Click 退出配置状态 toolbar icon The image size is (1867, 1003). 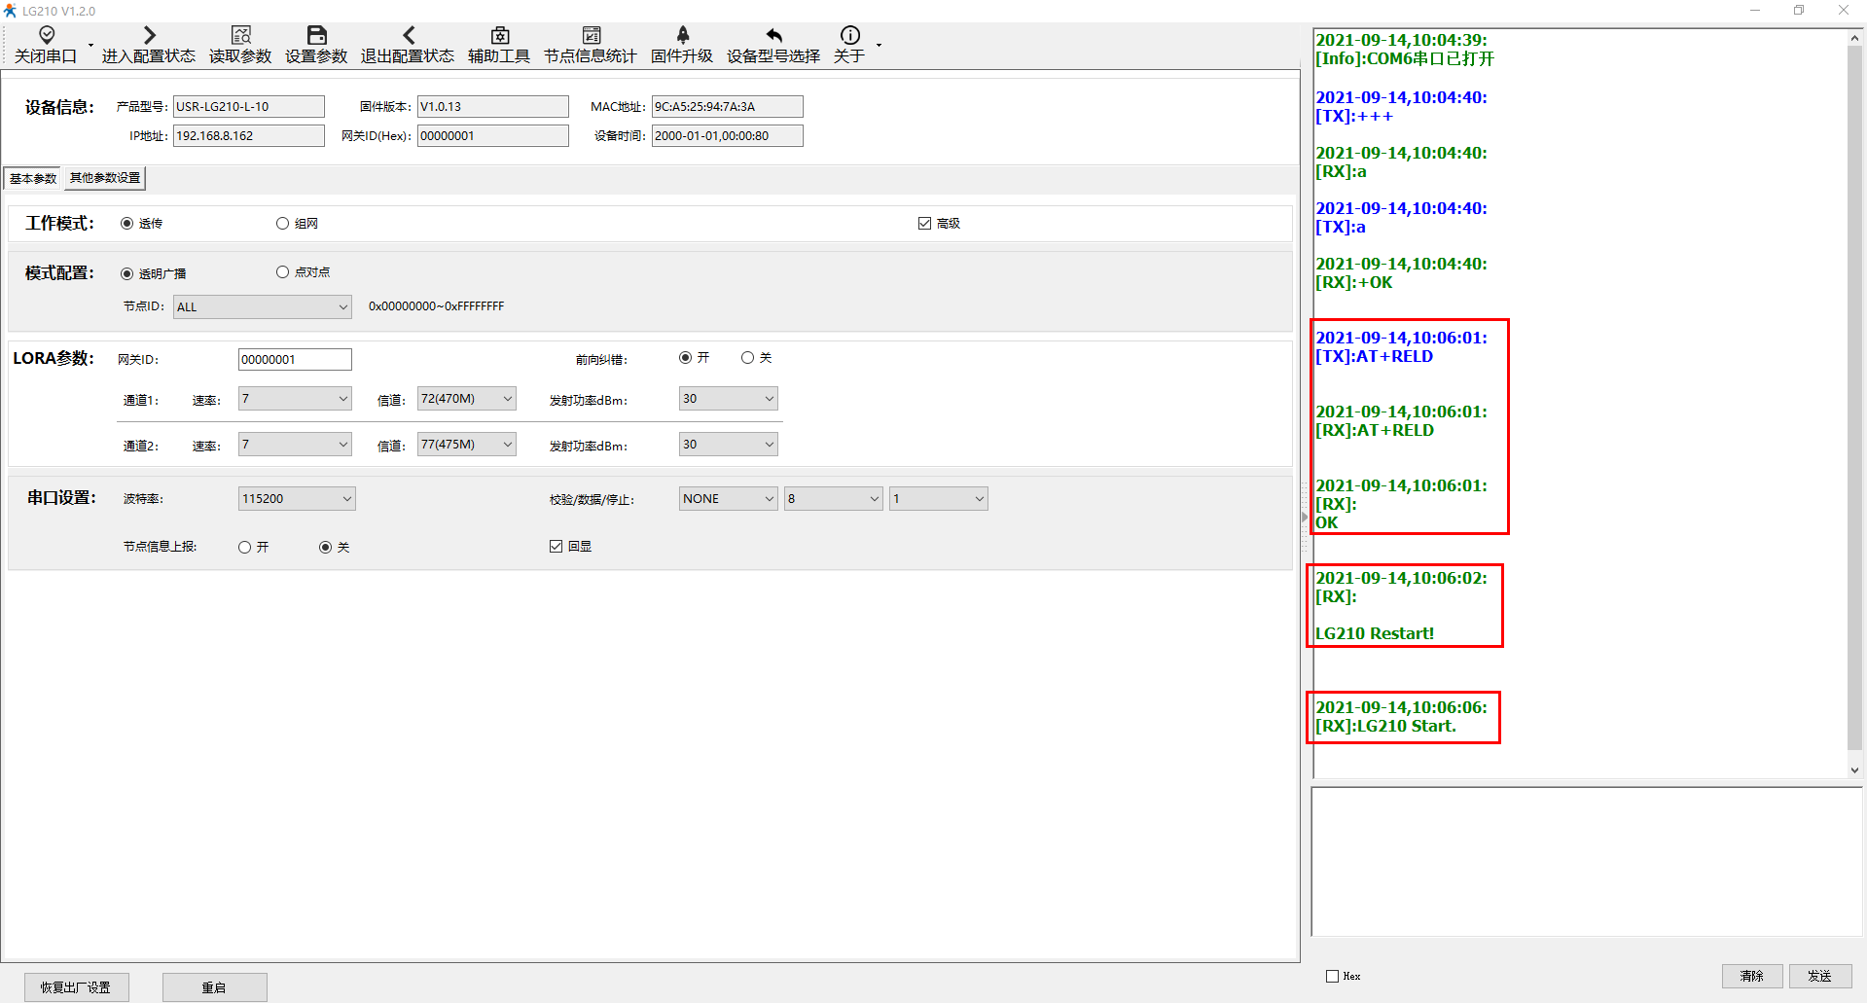point(408,36)
